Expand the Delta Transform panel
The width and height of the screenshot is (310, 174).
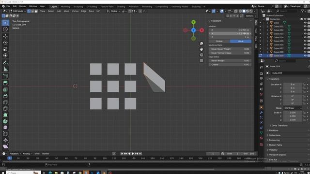point(279,126)
